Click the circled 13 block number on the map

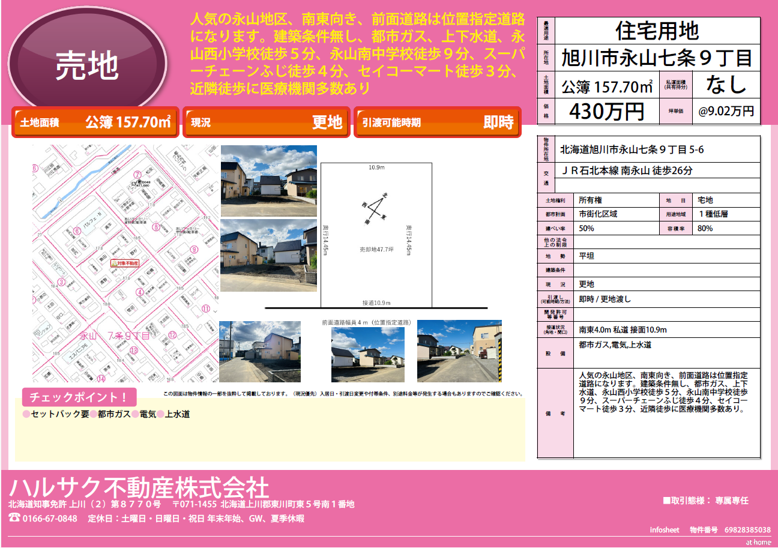point(134,350)
